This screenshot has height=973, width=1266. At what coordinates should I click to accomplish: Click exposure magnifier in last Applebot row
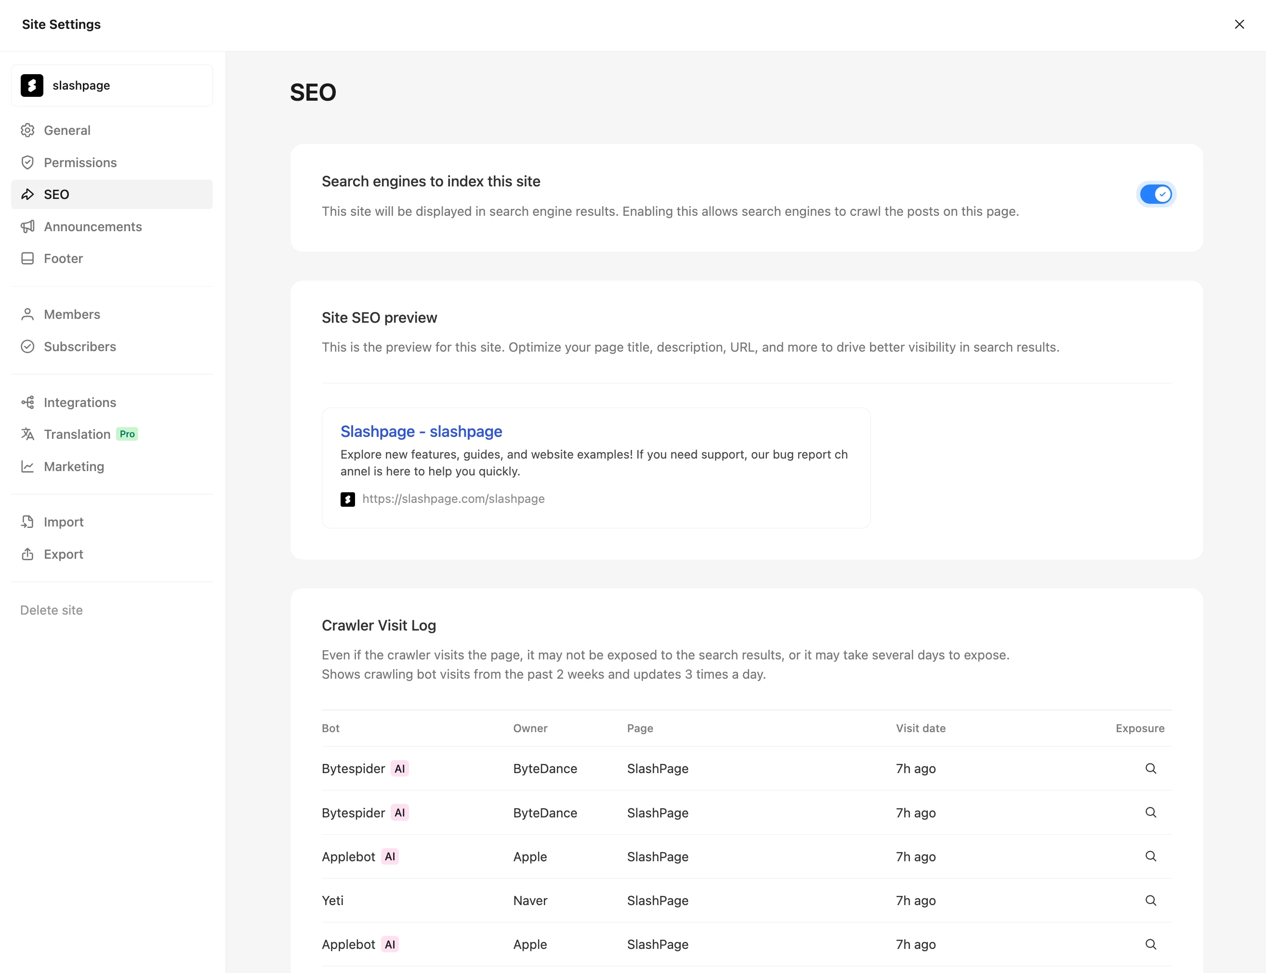[x=1150, y=945]
